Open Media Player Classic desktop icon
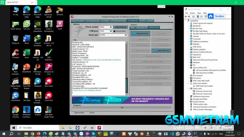The height and width of the screenshot is (137, 244). coord(15,84)
